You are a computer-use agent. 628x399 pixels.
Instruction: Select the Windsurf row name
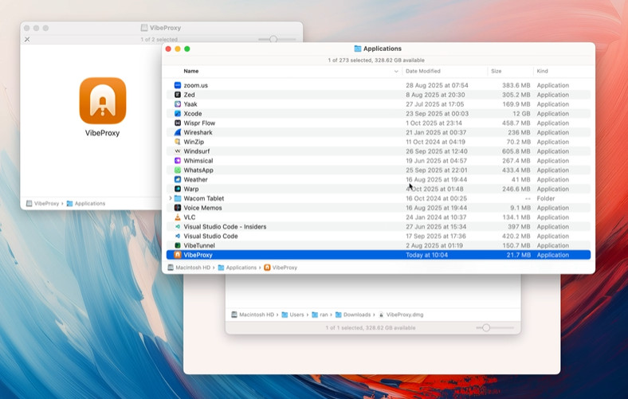pos(197,151)
